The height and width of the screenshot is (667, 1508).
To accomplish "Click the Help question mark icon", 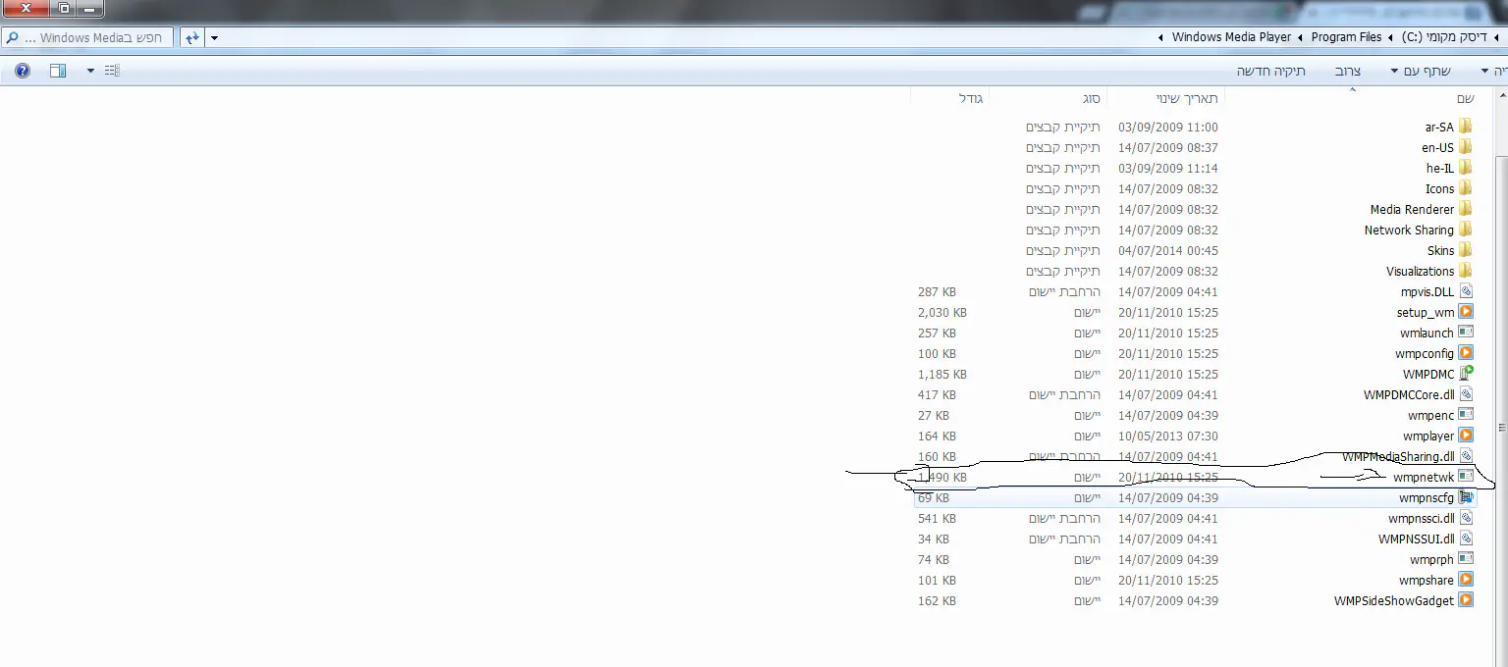I will (23, 71).
